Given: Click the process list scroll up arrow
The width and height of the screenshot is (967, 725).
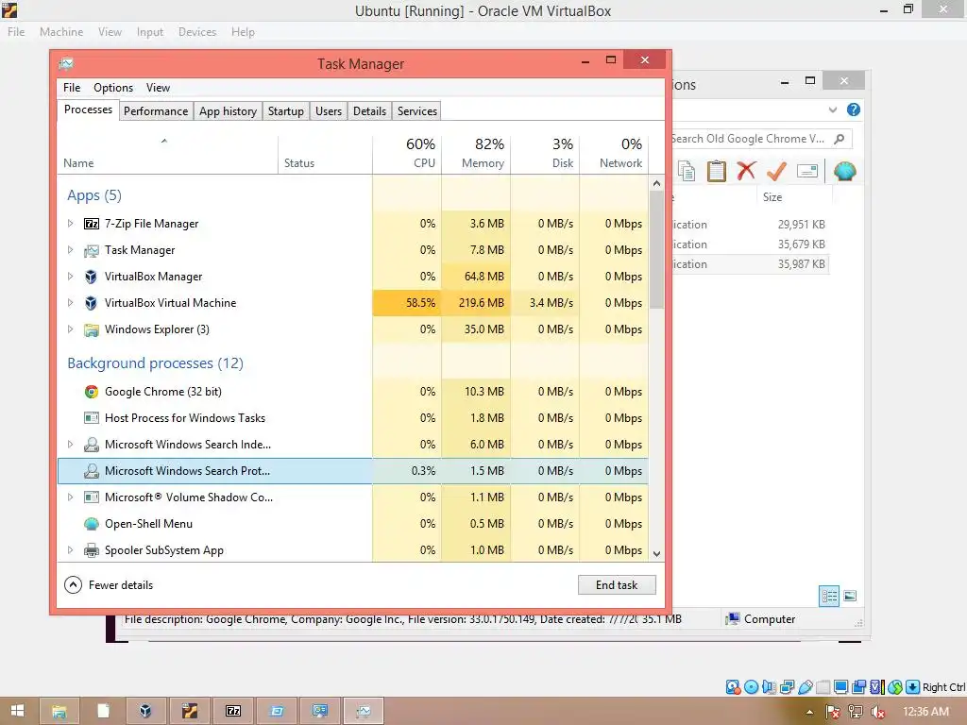Looking at the screenshot, I should click(657, 183).
